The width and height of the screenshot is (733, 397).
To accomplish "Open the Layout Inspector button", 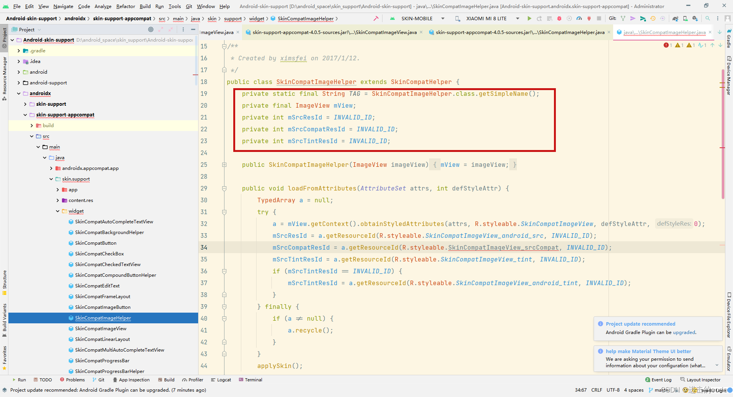I will point(701,380).
